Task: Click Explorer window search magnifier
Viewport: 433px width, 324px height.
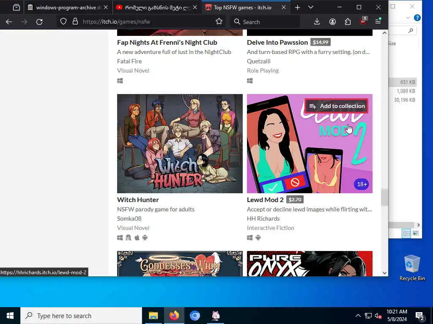Action: click(x=411, y=30)
